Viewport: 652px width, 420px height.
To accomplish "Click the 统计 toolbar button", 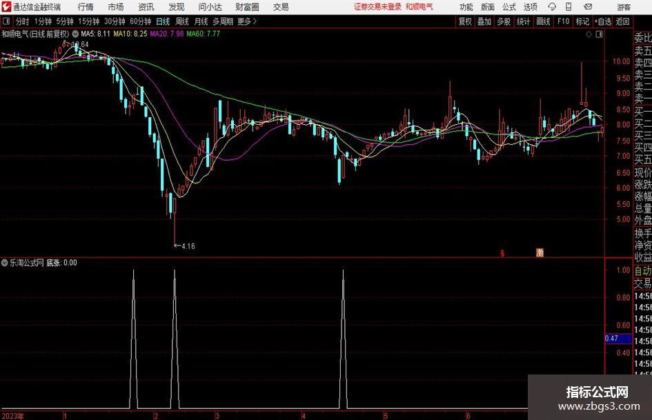I will click(523, 21).
